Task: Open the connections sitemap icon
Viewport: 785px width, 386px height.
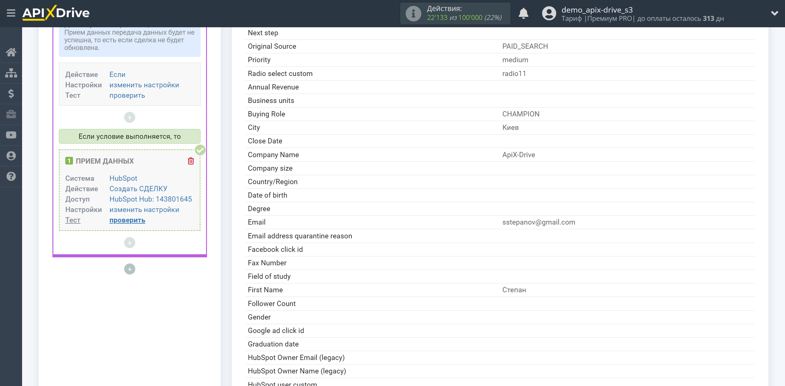Action: tap(11, 73)
